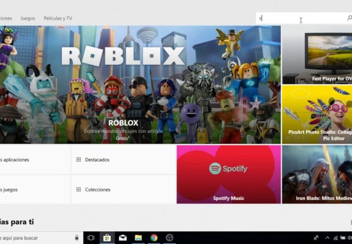Click the Gratis label on ROBLOX banner

pyautogui.click(x=123, y=138)
